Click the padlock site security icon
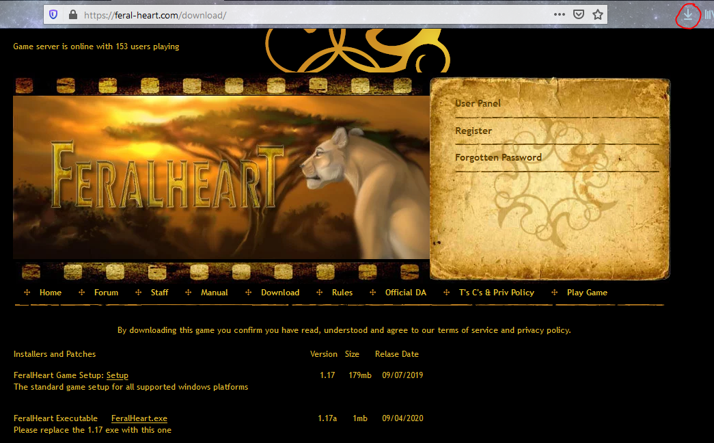The image size is (714, 443). [73, 14]
